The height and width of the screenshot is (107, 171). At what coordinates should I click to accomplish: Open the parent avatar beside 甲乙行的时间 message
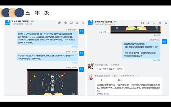point(91,66)
